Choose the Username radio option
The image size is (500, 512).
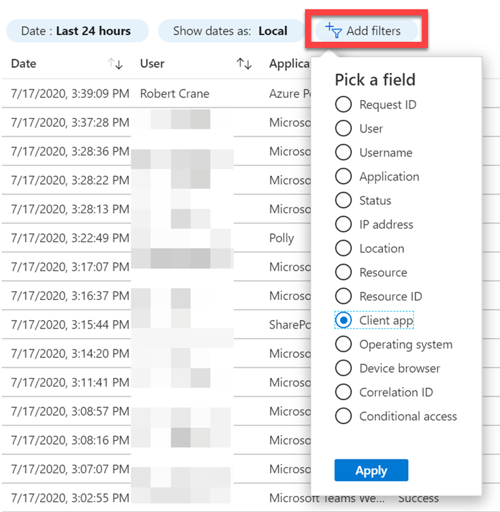pos(343,153)
